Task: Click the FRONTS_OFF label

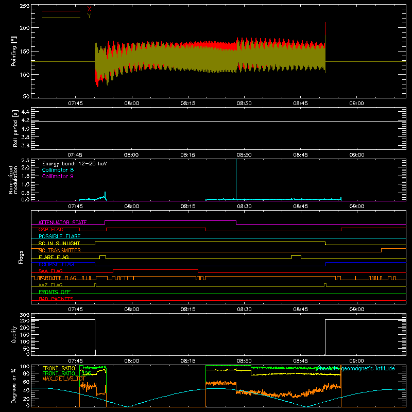Action: pyautogui.click(x=55, y=291)
